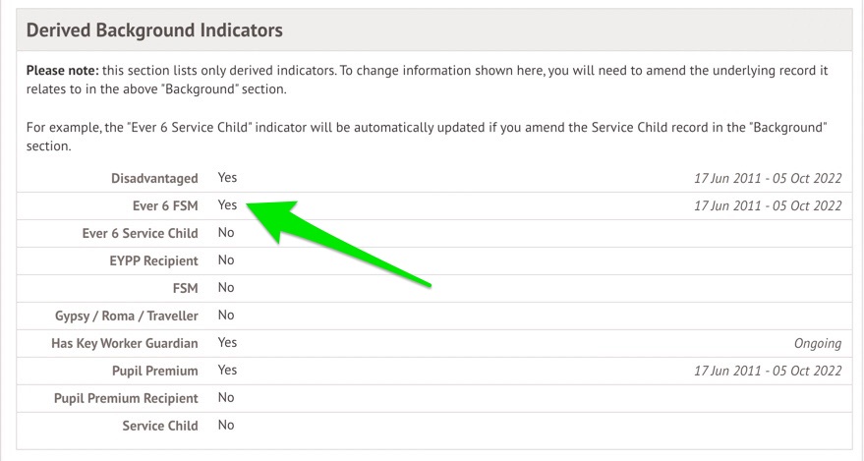Click the Ever 6 FSM date range
The width and height of the screenshot is (864, 461).
point(767,206)
